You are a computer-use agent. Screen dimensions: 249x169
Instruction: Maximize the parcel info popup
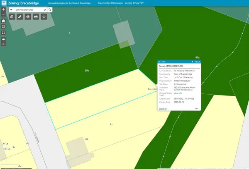coord(196,62)
